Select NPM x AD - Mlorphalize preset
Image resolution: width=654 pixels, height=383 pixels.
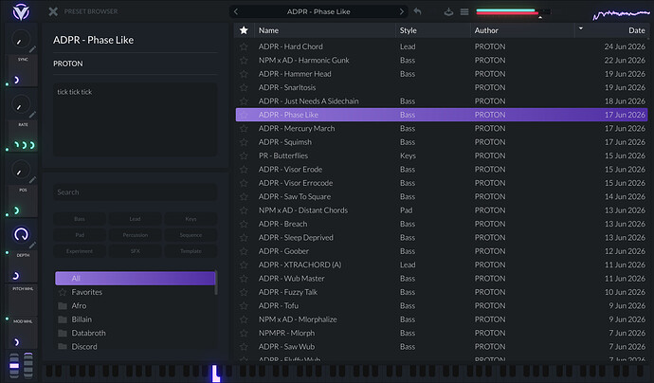442,319
